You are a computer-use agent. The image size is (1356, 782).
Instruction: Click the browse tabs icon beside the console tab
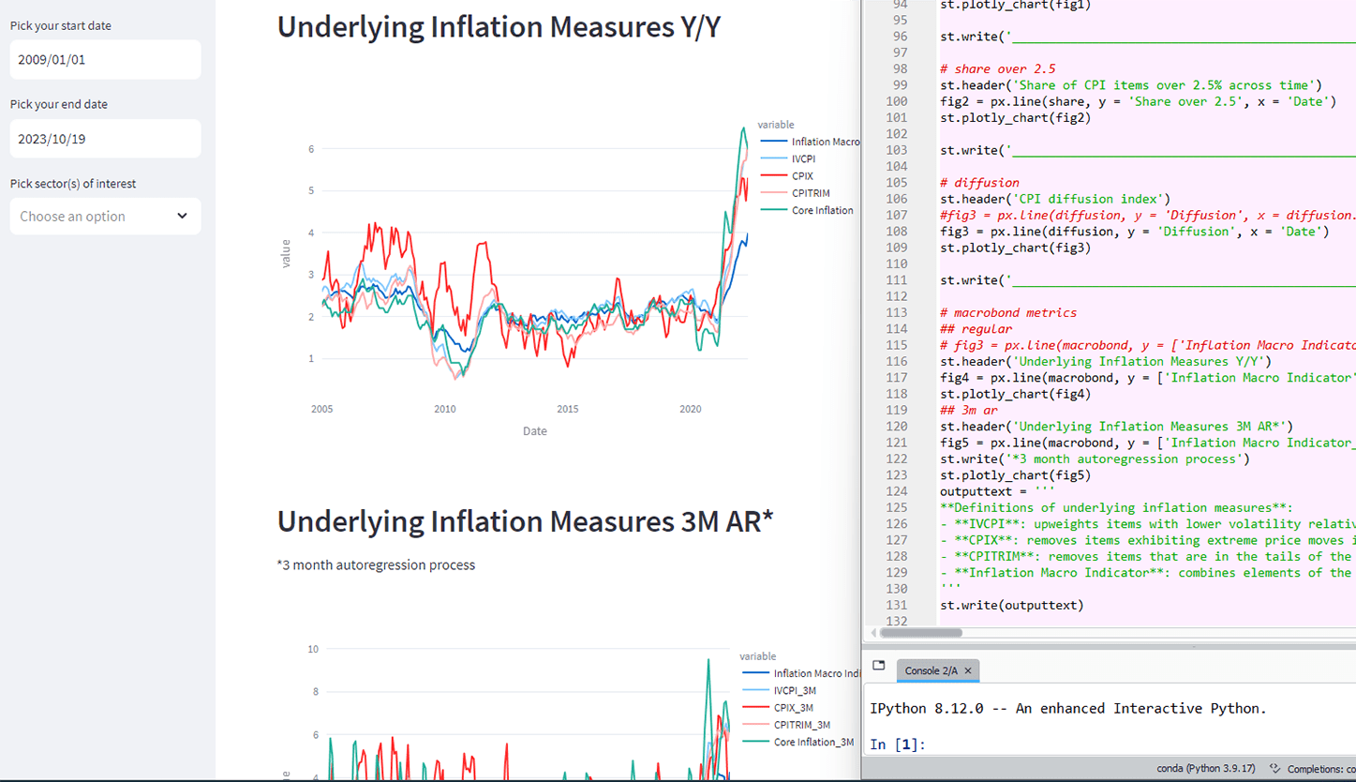[x=878, y=666]
